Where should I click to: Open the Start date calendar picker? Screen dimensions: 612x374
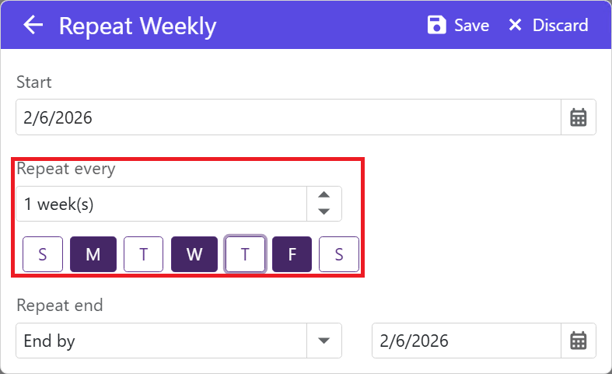578,118
